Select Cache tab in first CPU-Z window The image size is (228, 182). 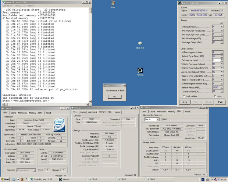(x=13, y=113)
